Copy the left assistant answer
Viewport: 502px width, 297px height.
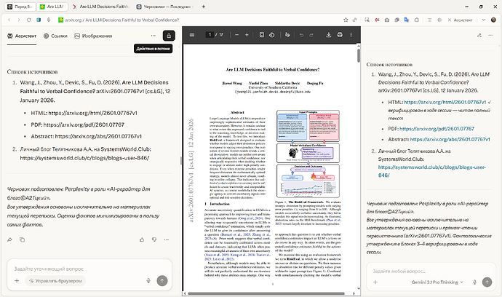pyautogui.click(x=22, y=239)
